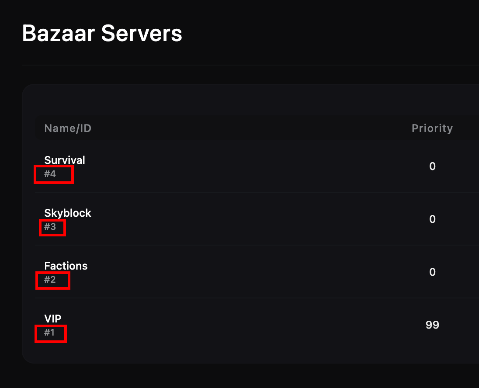The width and height of the screenshot is (479, 388).
Task: Select the ID badge #3 under Skyblock
Action: point(52,228)
